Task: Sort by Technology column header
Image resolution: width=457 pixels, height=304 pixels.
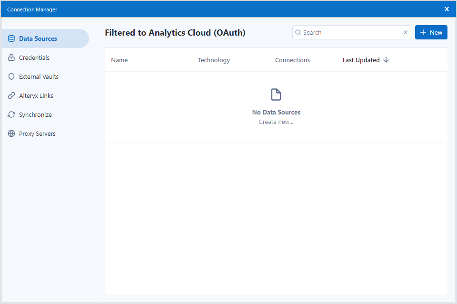Action: pos(214,60)
